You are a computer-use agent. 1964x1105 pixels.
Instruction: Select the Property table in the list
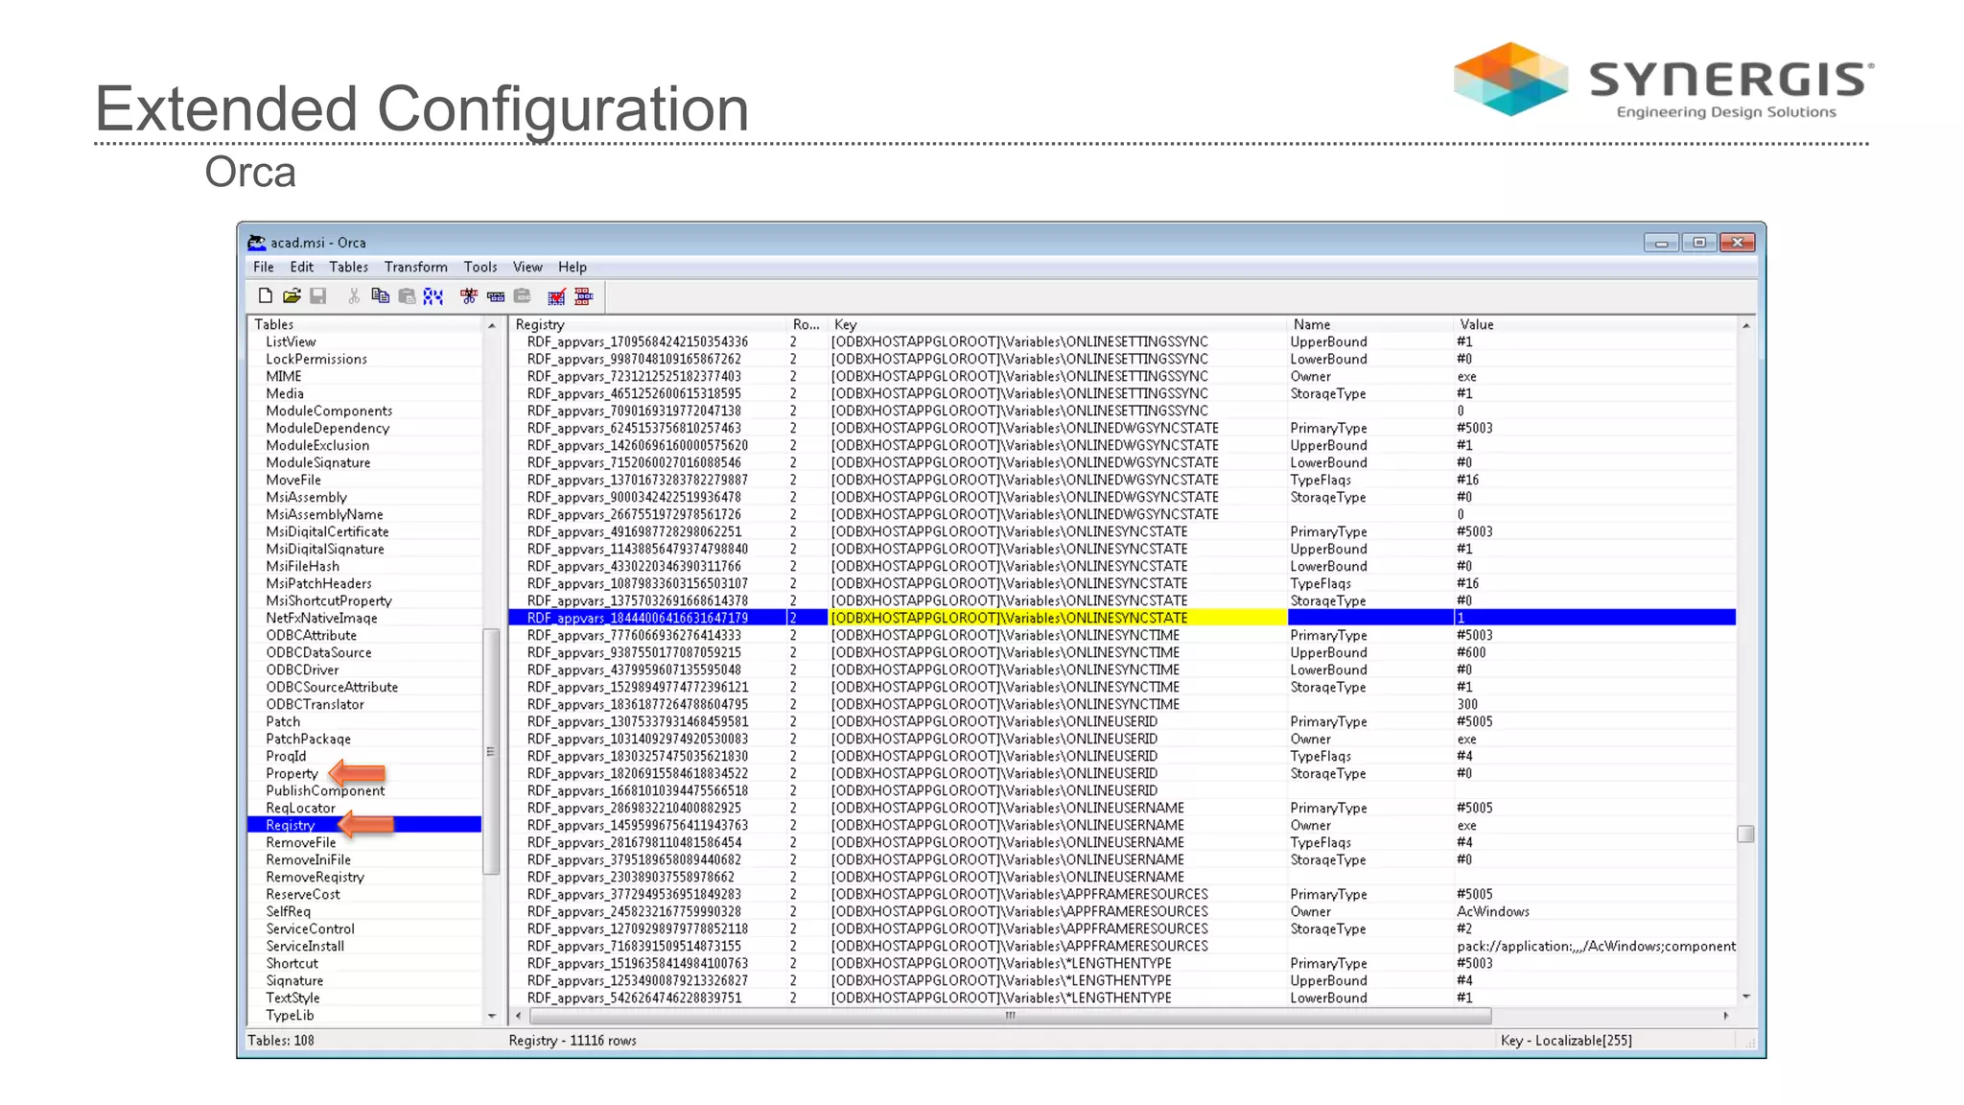click(292, 774)
